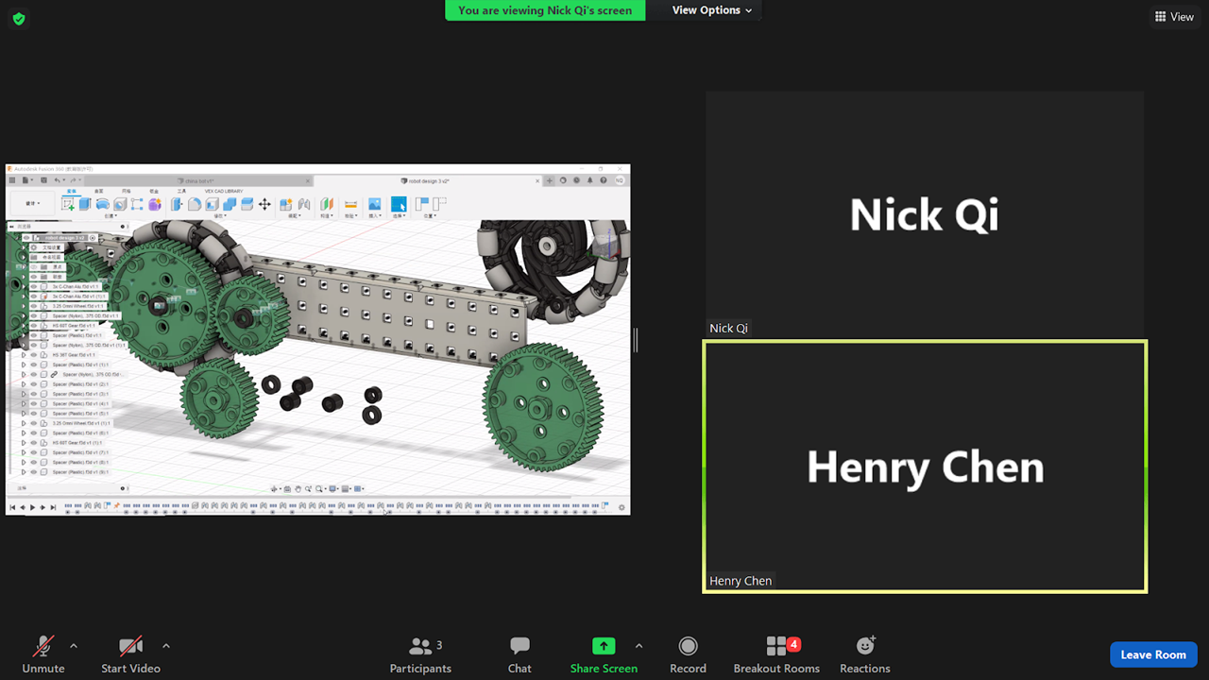Open Breakout Rooms
This screenshot has width=1209, height=680.
pos(776,654)
